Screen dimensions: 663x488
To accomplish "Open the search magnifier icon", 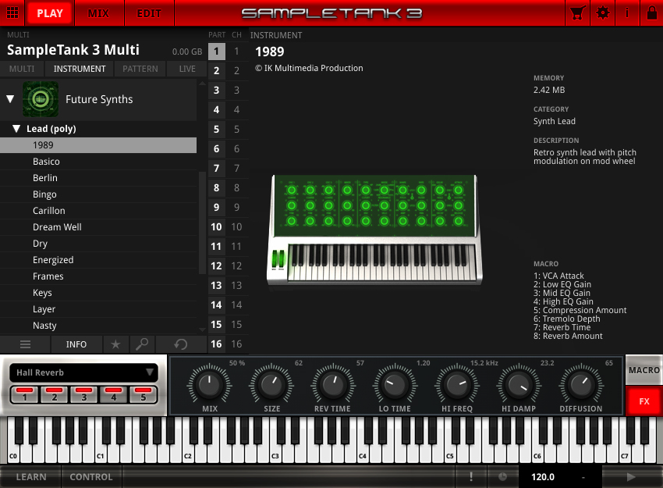I will [142, 344].
